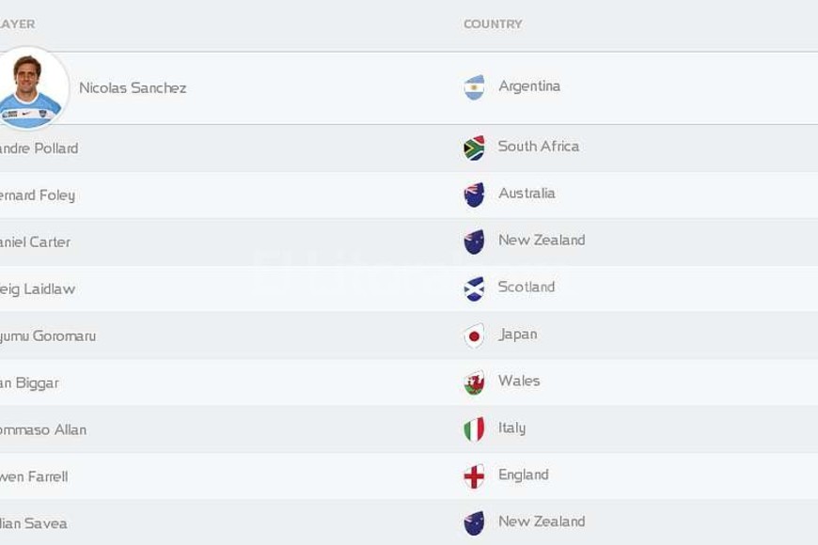Click the Carter player name

pos(35,241)
